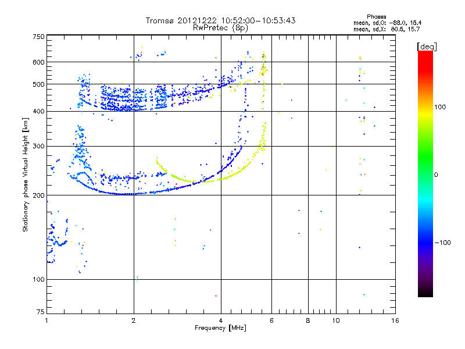465x349 pixels.
Task: Click the y-axis tick label '600'
Action: pyautogui.click(x=38, y=62)
